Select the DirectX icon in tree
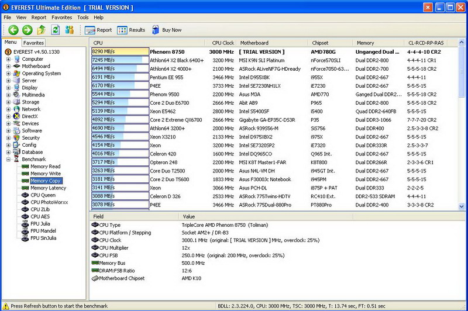Screen dimensions: 468x311 click(x=17, y=116)
